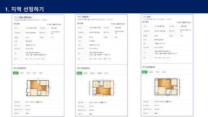Click '단지 정보' heading in 전농SK card
208x117 pixels.
click(80, 23)
